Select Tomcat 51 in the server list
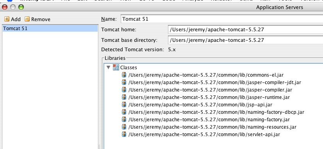 [x=50, y=28]
